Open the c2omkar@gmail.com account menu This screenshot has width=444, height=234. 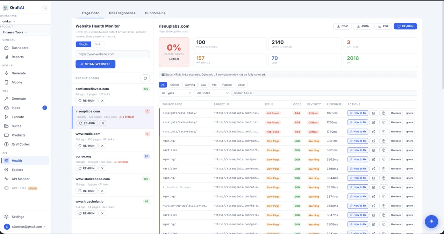[x=25, y=227]
